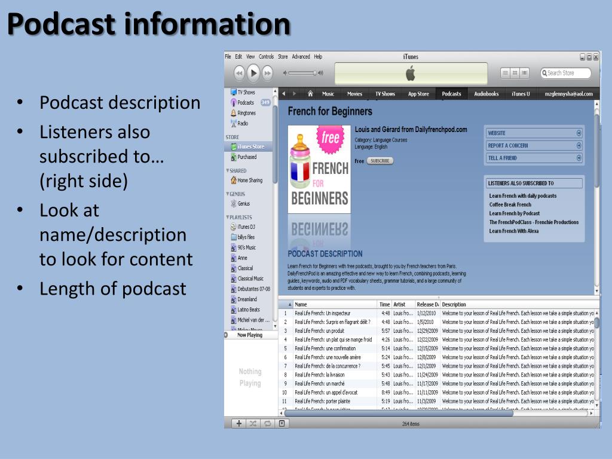Viewport: 612px width, 459px height.
Task: Click the mzglennysha@aol.com account button
Action: tap(569, 94)
